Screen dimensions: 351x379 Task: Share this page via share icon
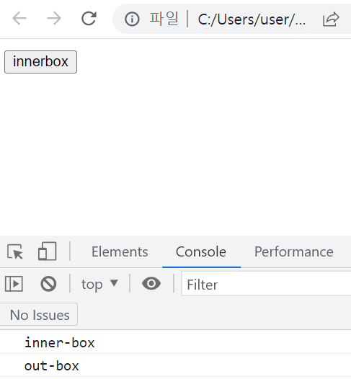click(331, 19)
